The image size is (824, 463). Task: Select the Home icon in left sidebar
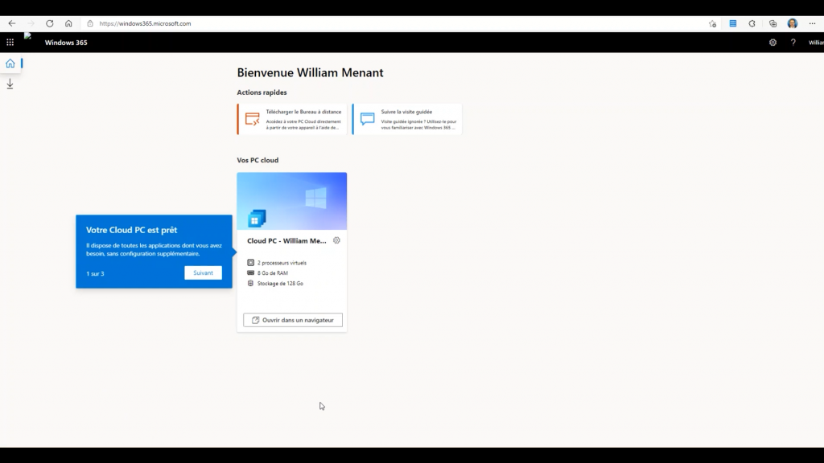[10, 64]
